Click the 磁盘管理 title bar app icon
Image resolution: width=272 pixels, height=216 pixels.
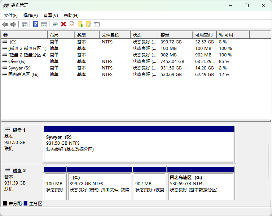[6, 5]
